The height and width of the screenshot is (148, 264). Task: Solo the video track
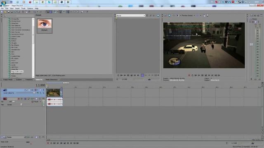pos(44,90)
